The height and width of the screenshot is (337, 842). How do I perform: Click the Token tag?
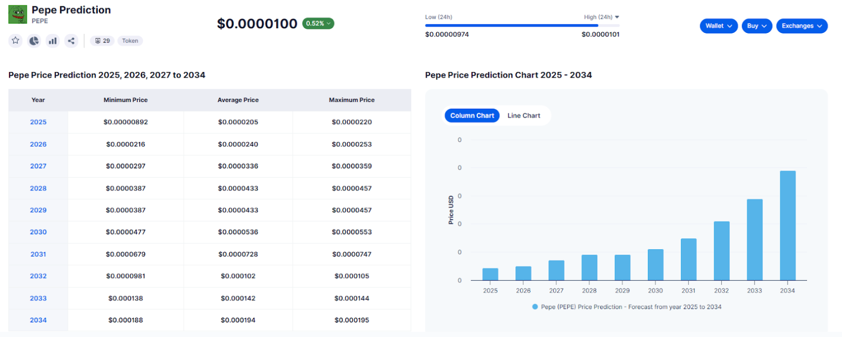(130, 41)
